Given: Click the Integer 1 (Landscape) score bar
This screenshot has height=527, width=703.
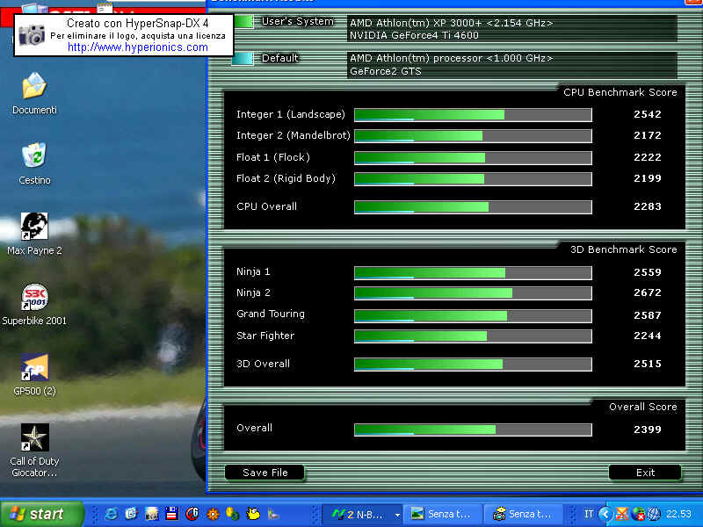Looking at the screenshot, I should pyautogui.click(x=473, y=115).
